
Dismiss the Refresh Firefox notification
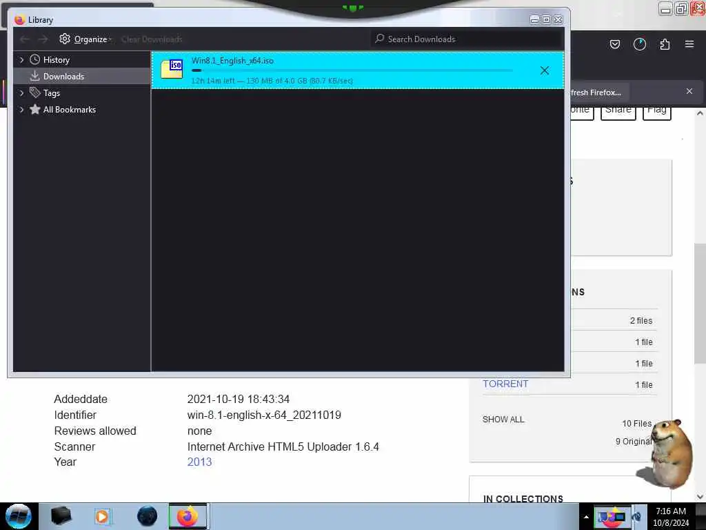tap(689, 92)
